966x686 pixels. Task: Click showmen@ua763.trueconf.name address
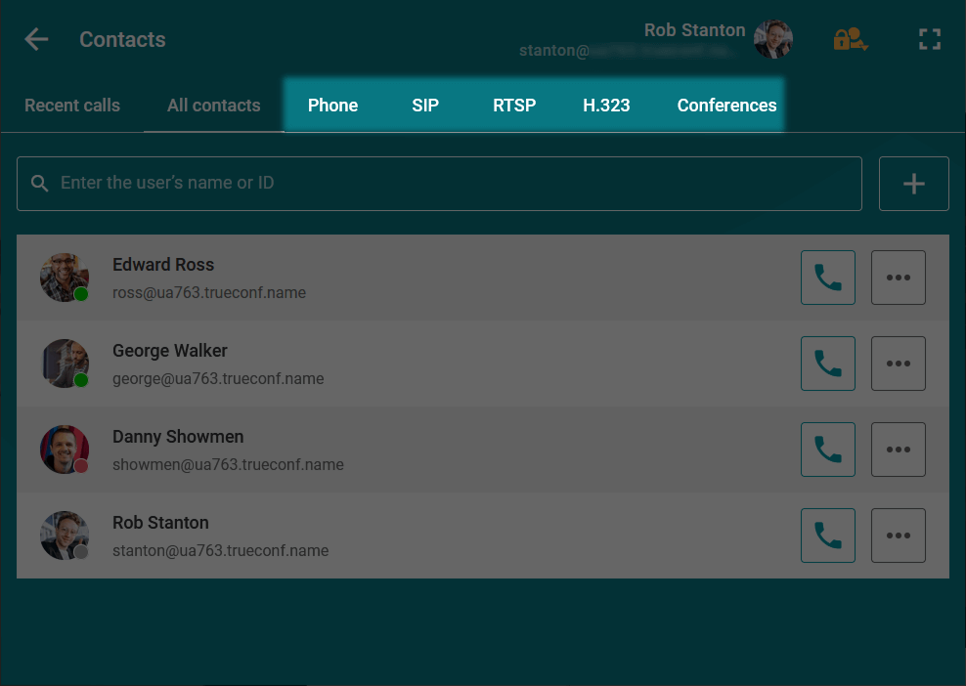coord(228,465)
